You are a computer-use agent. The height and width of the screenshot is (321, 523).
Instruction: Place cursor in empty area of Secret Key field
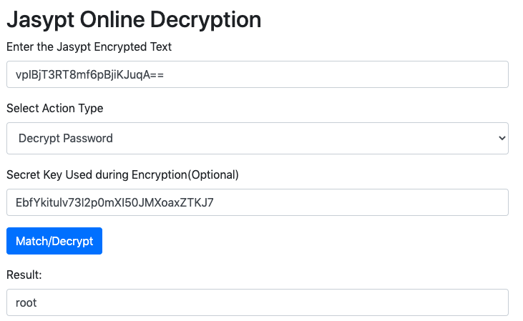pos(360,202)
